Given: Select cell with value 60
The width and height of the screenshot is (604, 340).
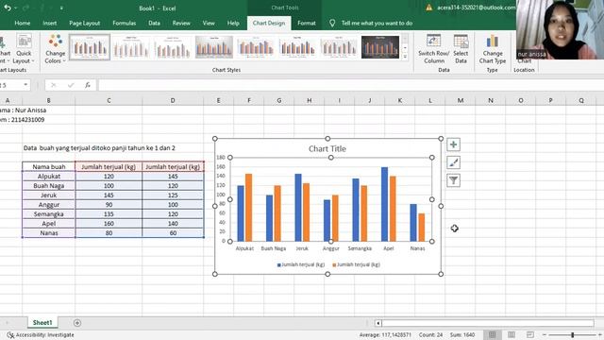Looking at the screenshot, I should pyautogui.click(x=173, y=233).
